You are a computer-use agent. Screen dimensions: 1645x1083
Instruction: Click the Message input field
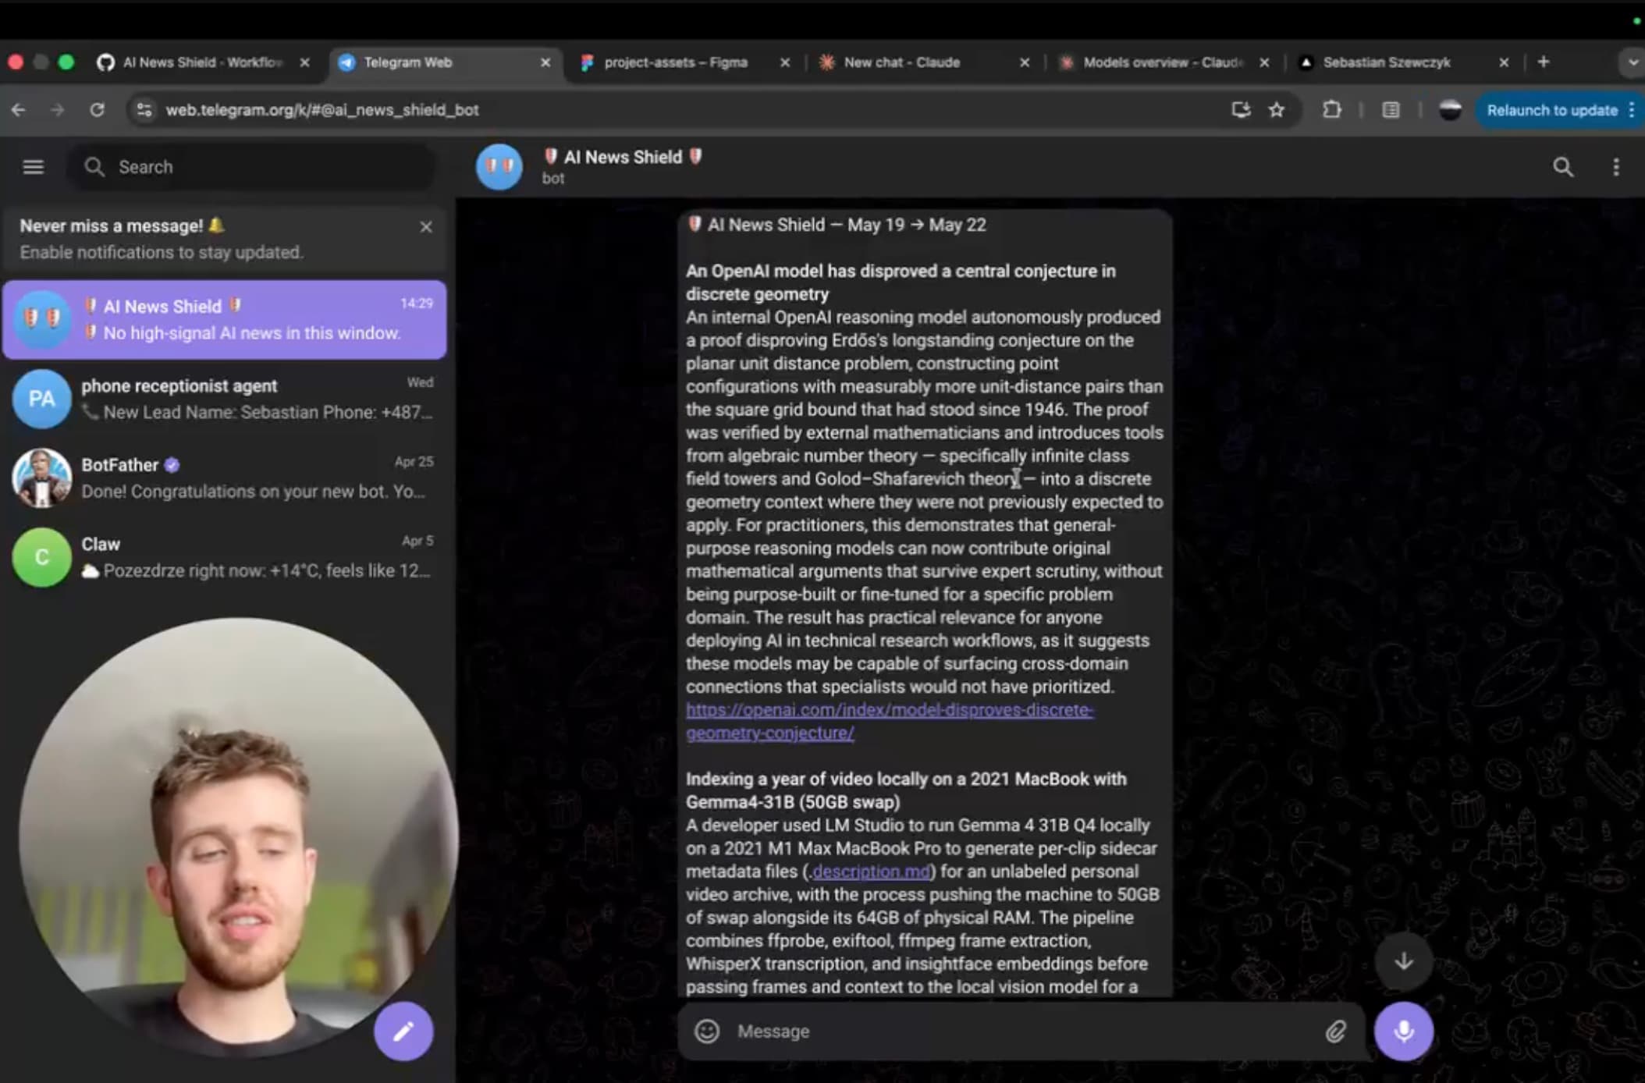[x=1022, y=1032]
